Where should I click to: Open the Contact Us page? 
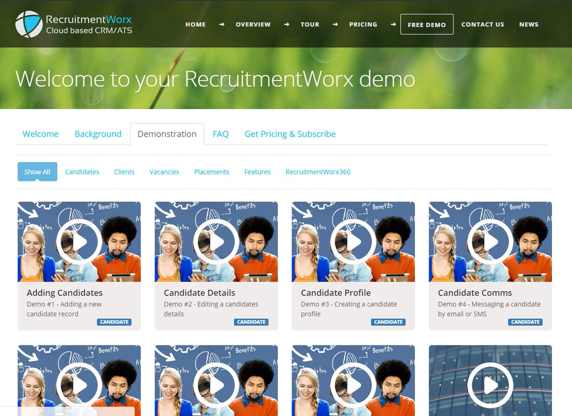(x=483, y=24)
